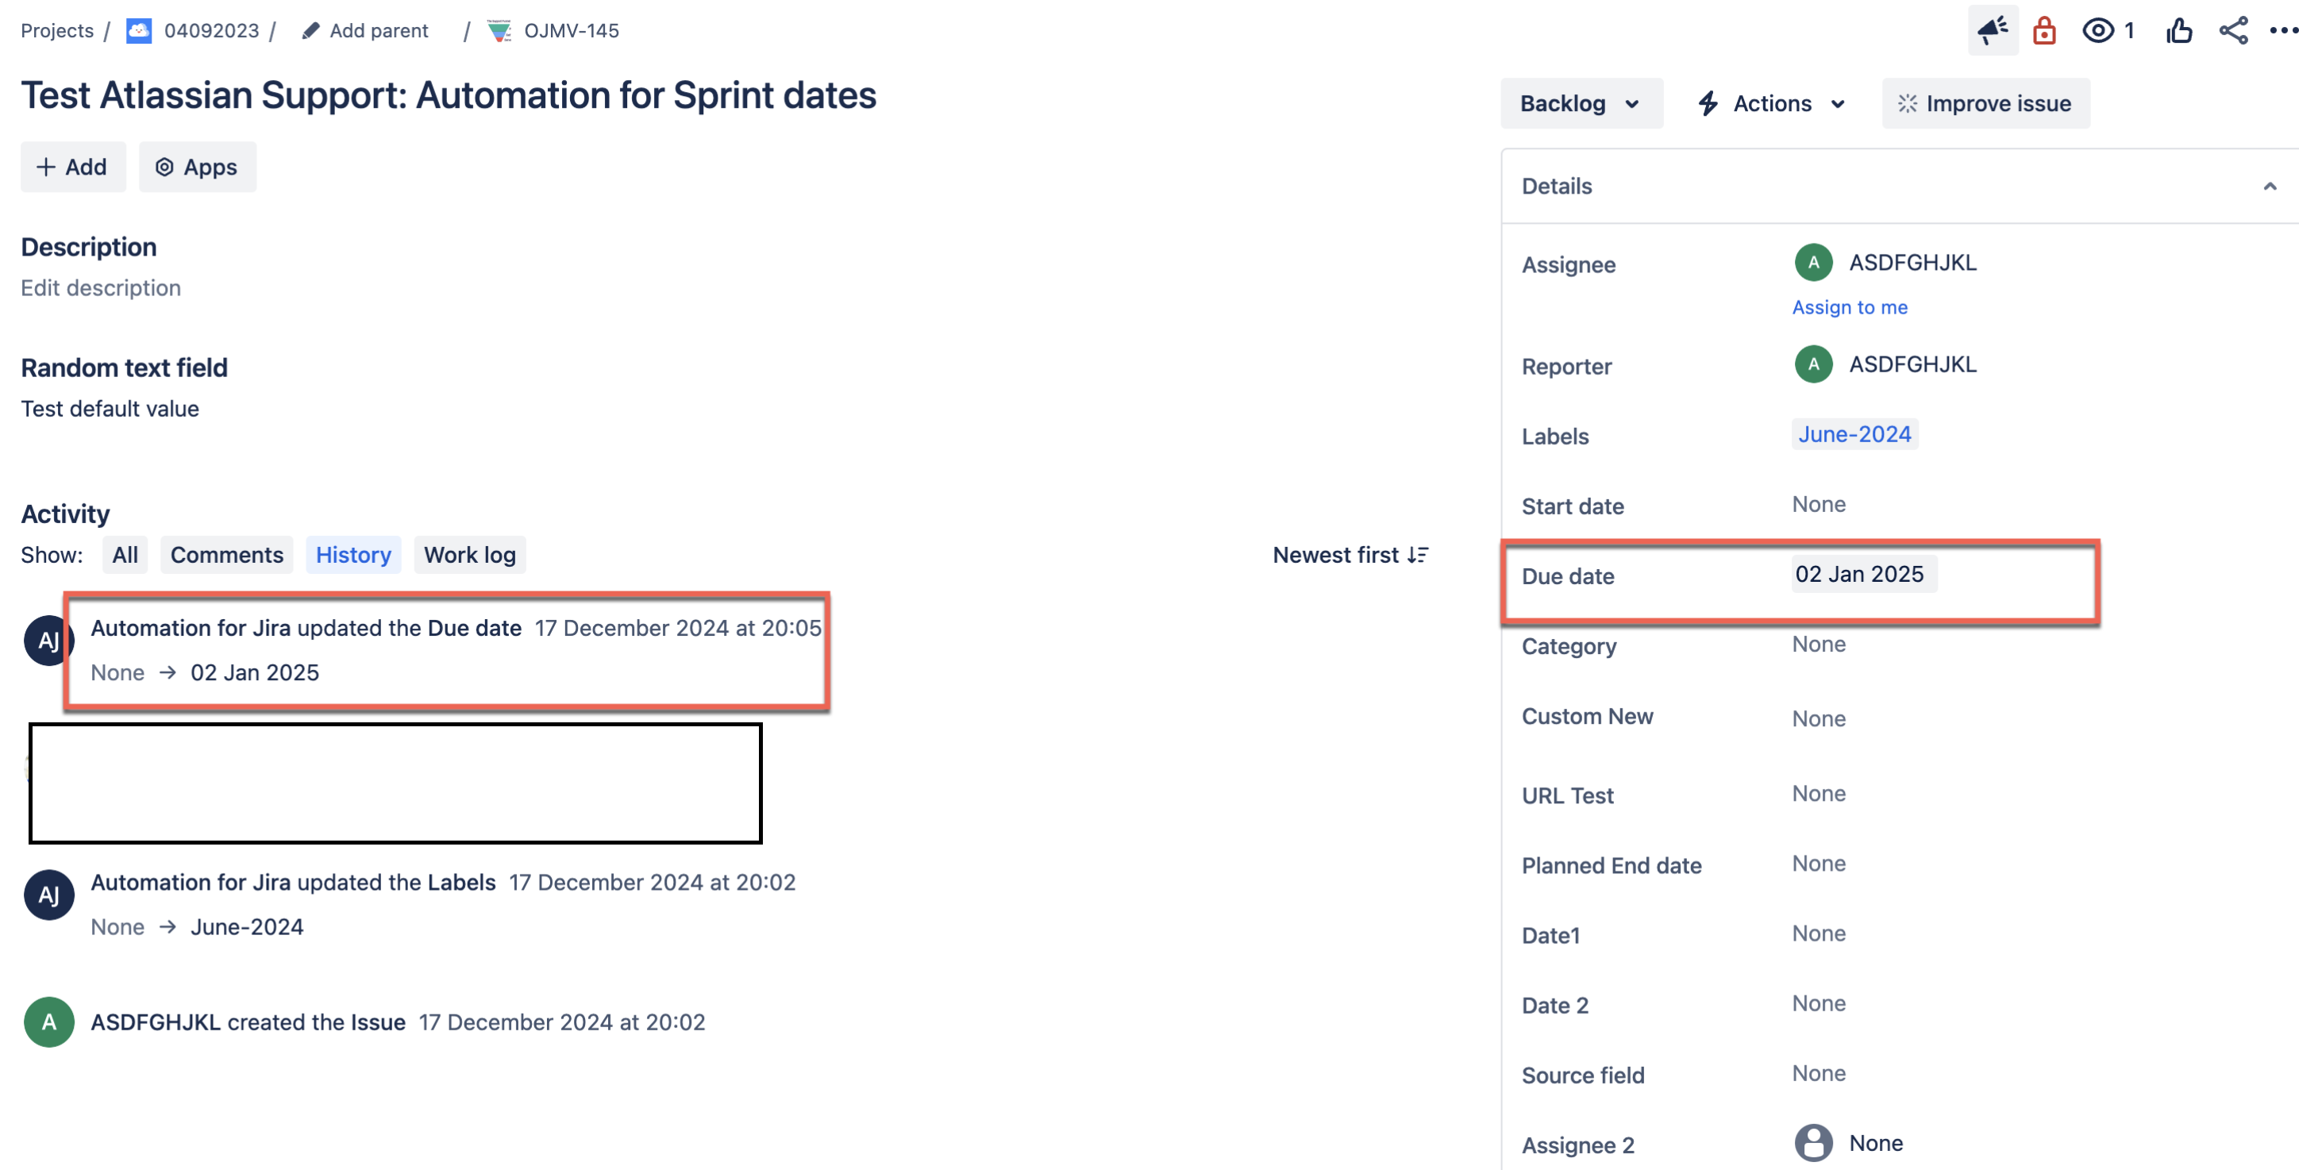Open the Backlog status dropdown
Image resolution: width=2299 pixels, height=1170 pixels.
(1580, 103)
